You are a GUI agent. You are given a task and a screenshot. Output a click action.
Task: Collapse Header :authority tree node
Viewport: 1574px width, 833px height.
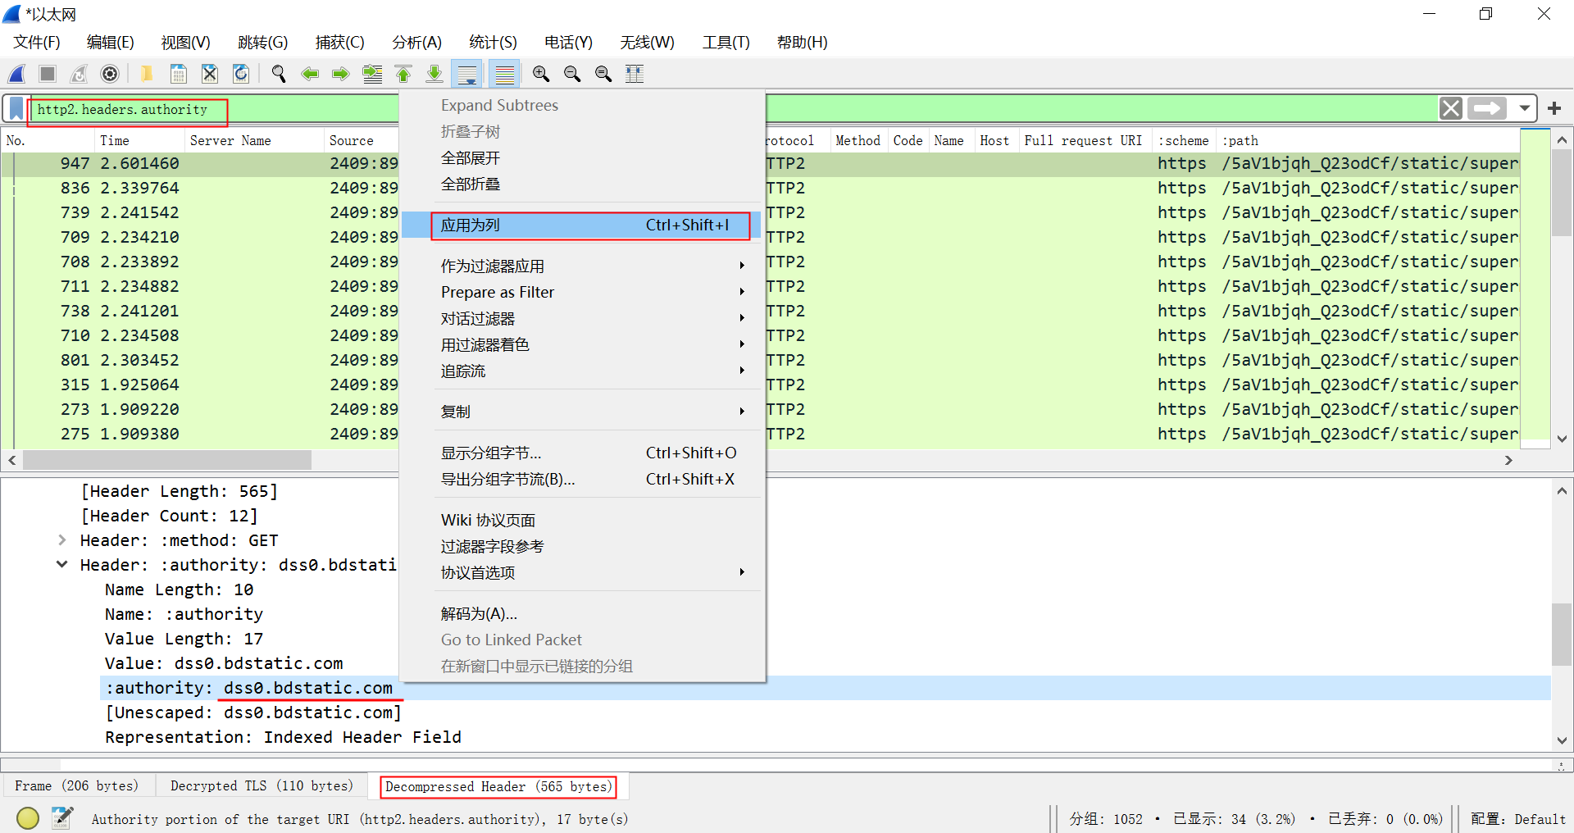click(62, 565)
